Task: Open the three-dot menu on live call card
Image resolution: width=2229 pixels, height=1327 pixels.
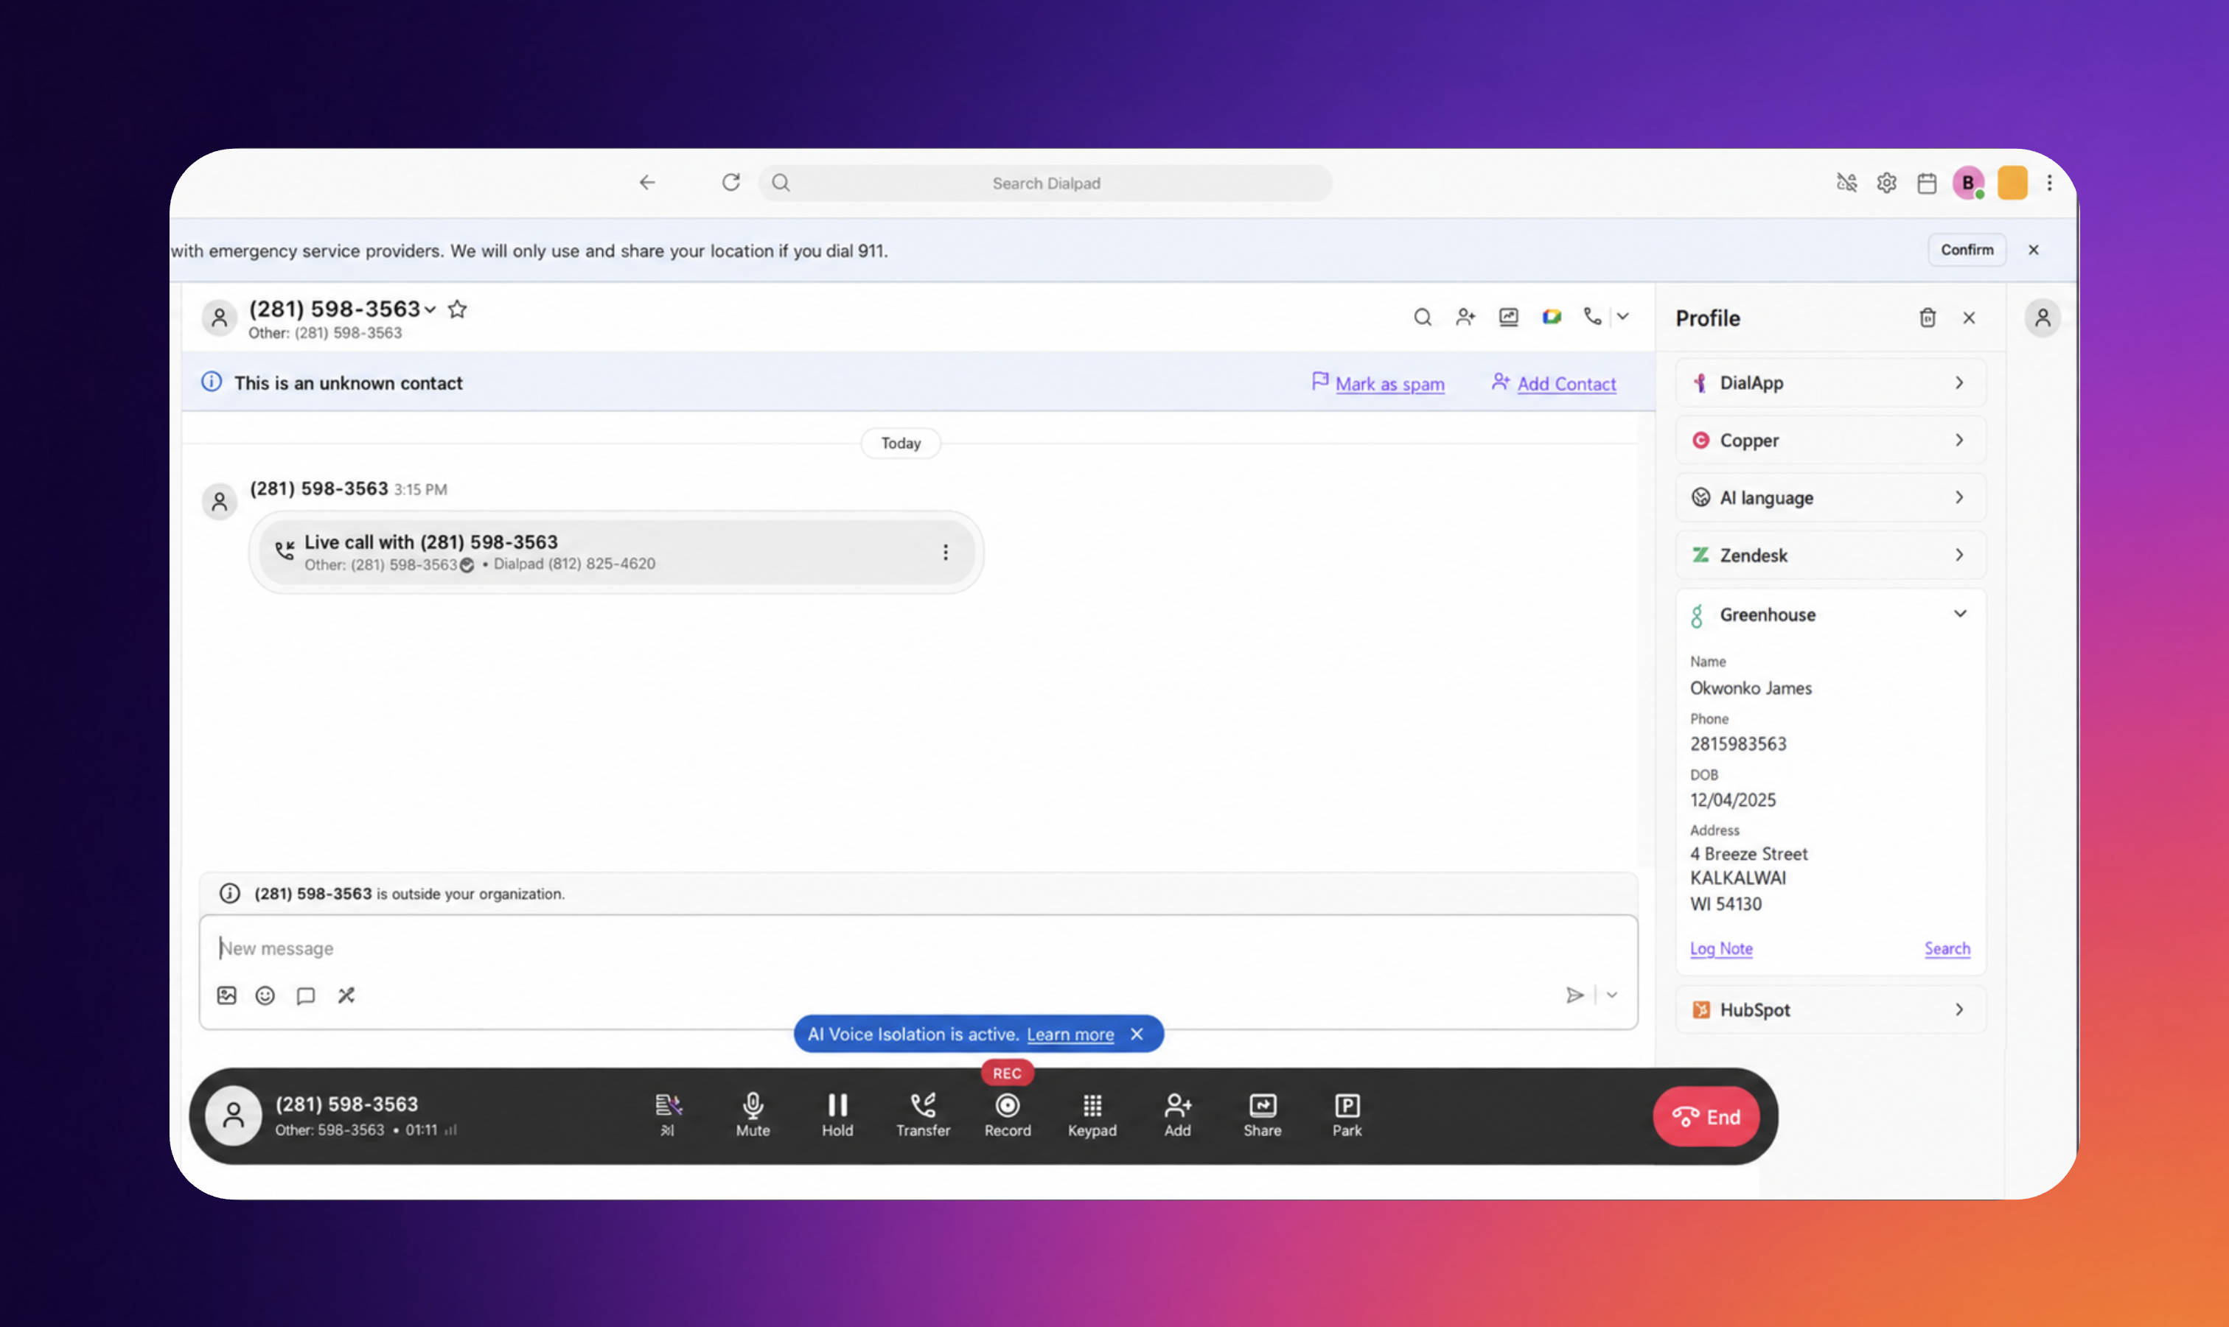Action: (x=944, y=553)
